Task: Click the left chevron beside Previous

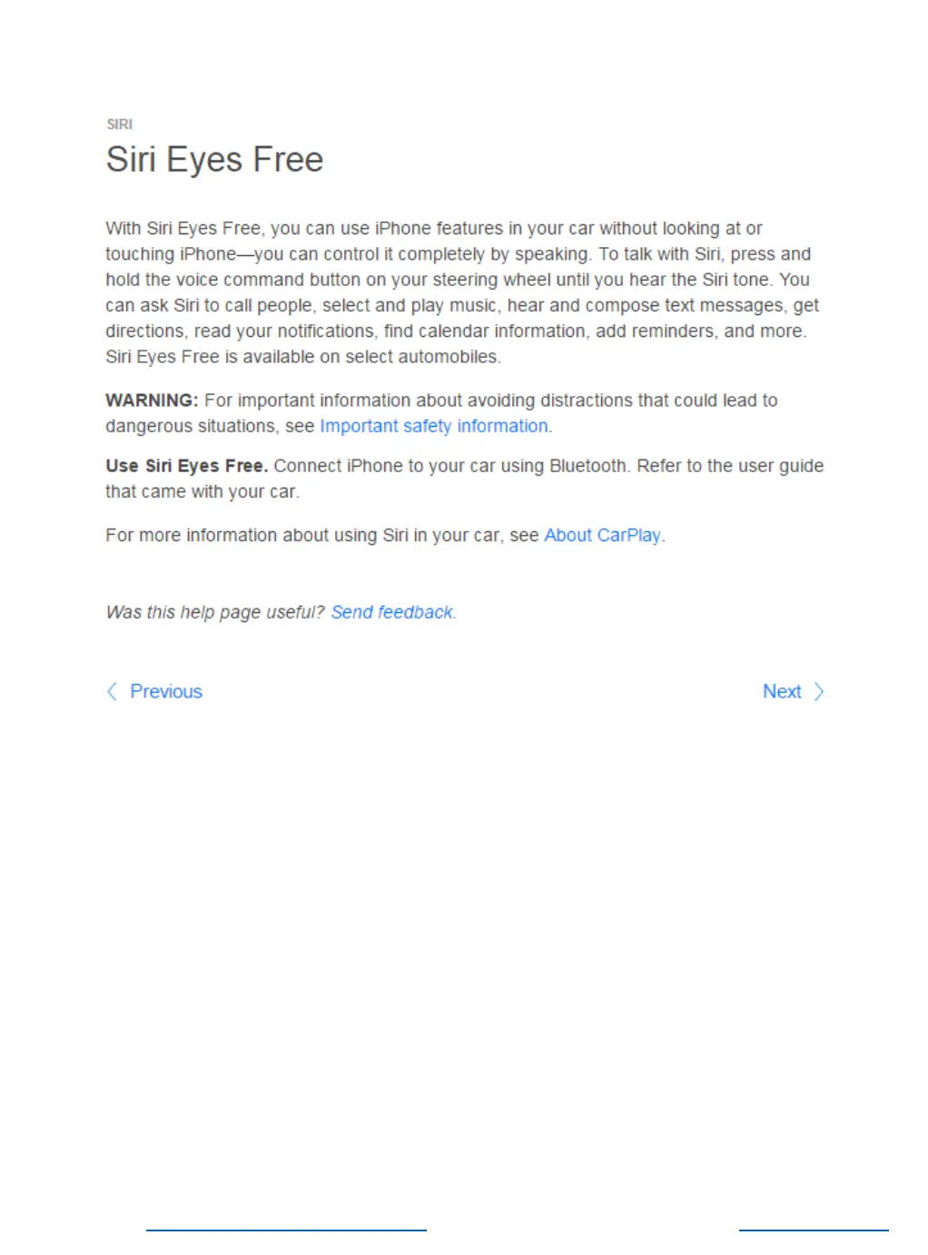Action: (112, 692)
